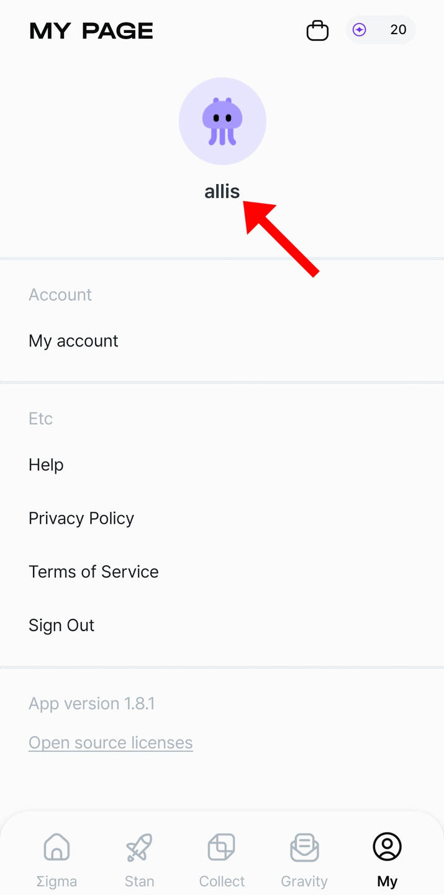The width and height of the screenshot is (444, 895).
Task: Open My account settings
Action: pyautogui.click(x=73, y=341)
